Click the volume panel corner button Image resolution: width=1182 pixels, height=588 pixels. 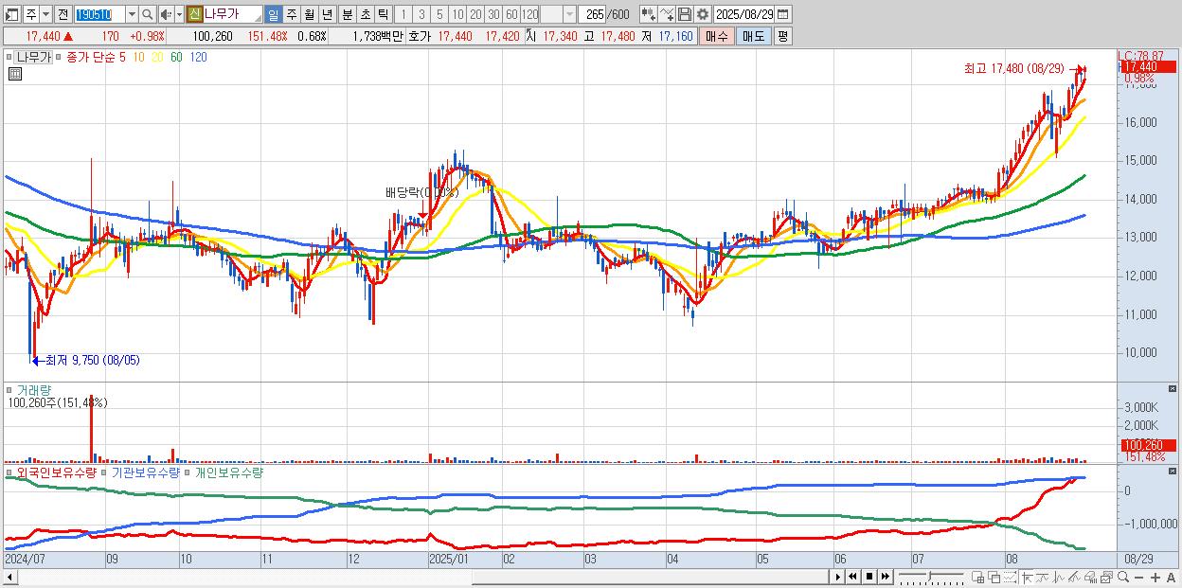(1173, 388)
